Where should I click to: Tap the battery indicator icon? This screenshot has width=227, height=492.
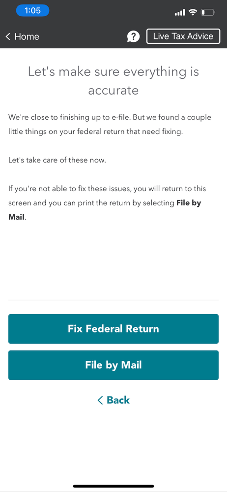[208, 12]
